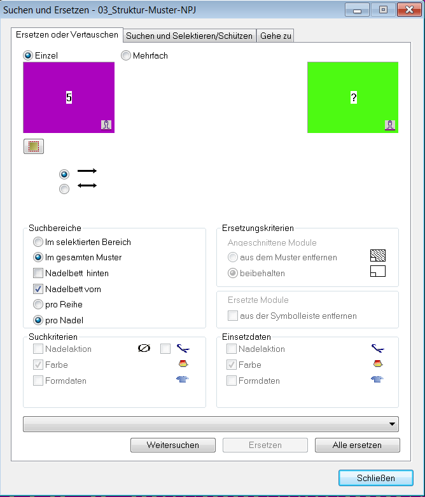Screen dimensions: 425x497
Task: Click the 'beibehalten' cut-module outline icon
Action: (x=378, y=271)
